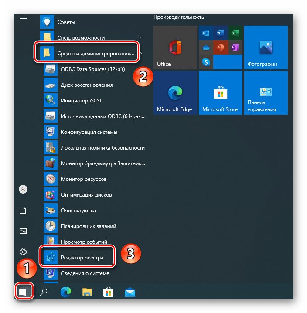Click the OneNote icon in tile folder
This screenshot has height=313, width=307.
[x=235, y=48]
